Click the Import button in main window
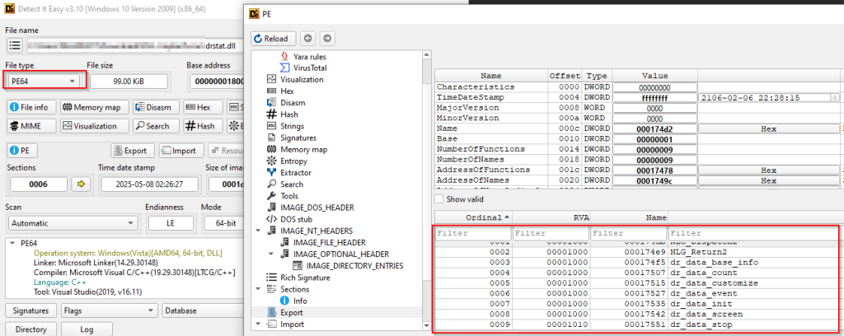Viewport: 844px width, 336px height. 181,151
